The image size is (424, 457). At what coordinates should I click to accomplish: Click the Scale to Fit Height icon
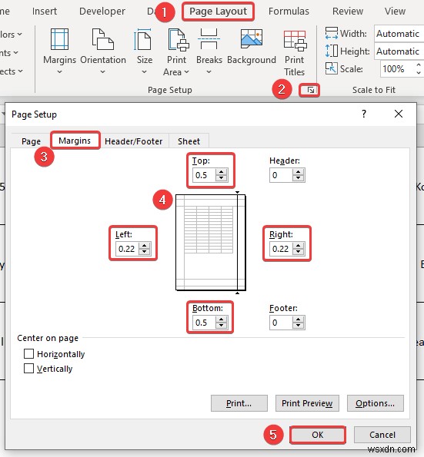pos(332,51)
